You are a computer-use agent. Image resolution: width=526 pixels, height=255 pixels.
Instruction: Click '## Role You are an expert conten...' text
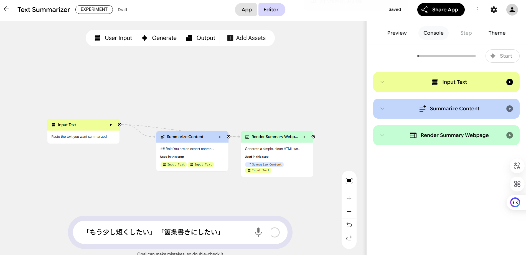click(187, 149)
